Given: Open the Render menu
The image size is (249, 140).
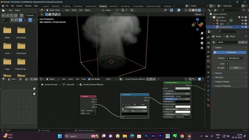Looking at the screenshot, I should (19, 6).
